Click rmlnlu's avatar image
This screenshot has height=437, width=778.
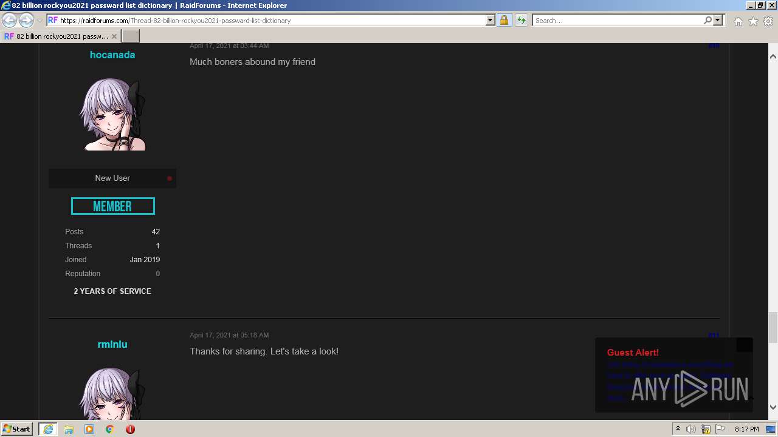coord(112,393)
